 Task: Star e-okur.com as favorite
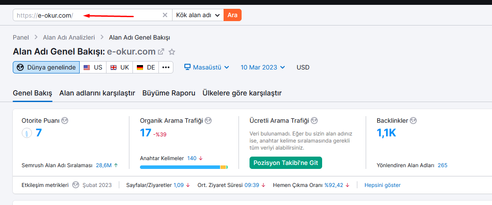(172, 51)
